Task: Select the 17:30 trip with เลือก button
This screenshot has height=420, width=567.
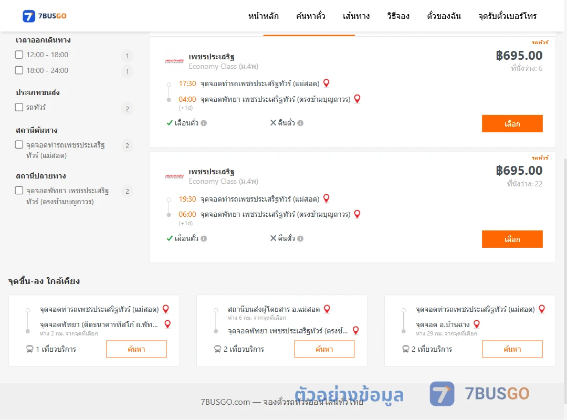Action: (512, 124)
